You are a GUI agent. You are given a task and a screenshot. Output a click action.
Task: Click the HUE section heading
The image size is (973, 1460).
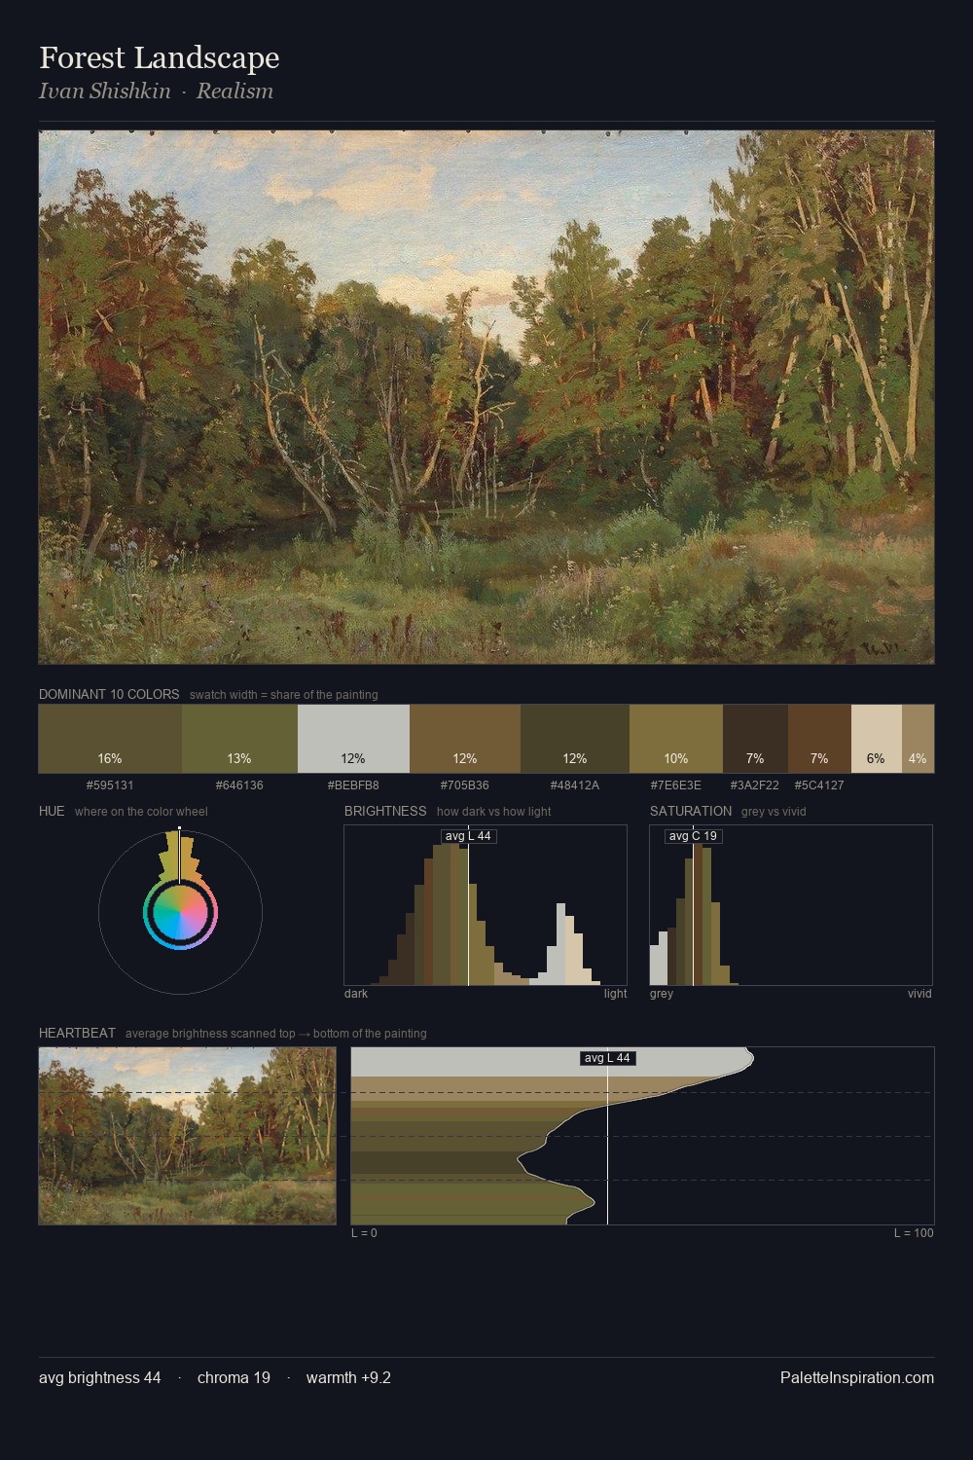click(x=52, y=811)
